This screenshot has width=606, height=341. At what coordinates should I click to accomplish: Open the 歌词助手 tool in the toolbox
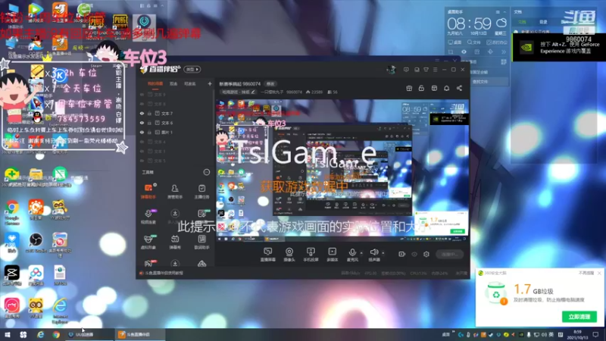pos(201,242)
